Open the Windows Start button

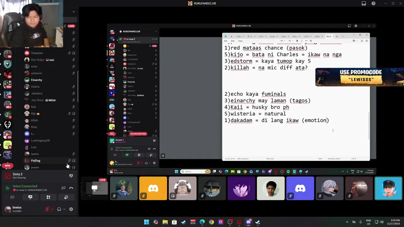click(146, 222)
